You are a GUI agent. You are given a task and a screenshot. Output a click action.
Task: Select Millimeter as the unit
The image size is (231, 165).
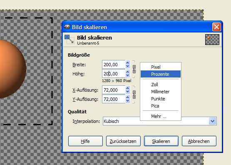[x=161, y=92]
